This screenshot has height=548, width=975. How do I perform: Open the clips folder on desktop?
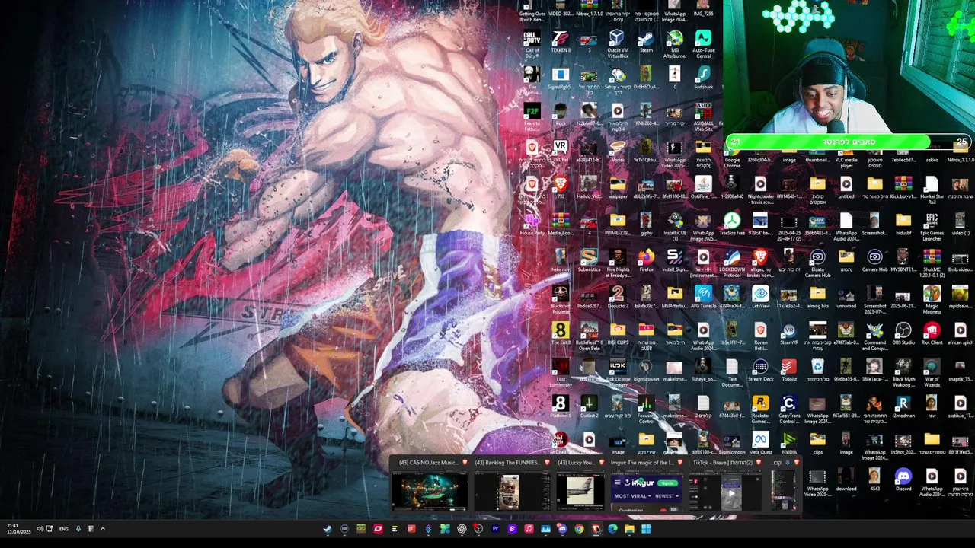pyautogui.click(x=817, y=444)
